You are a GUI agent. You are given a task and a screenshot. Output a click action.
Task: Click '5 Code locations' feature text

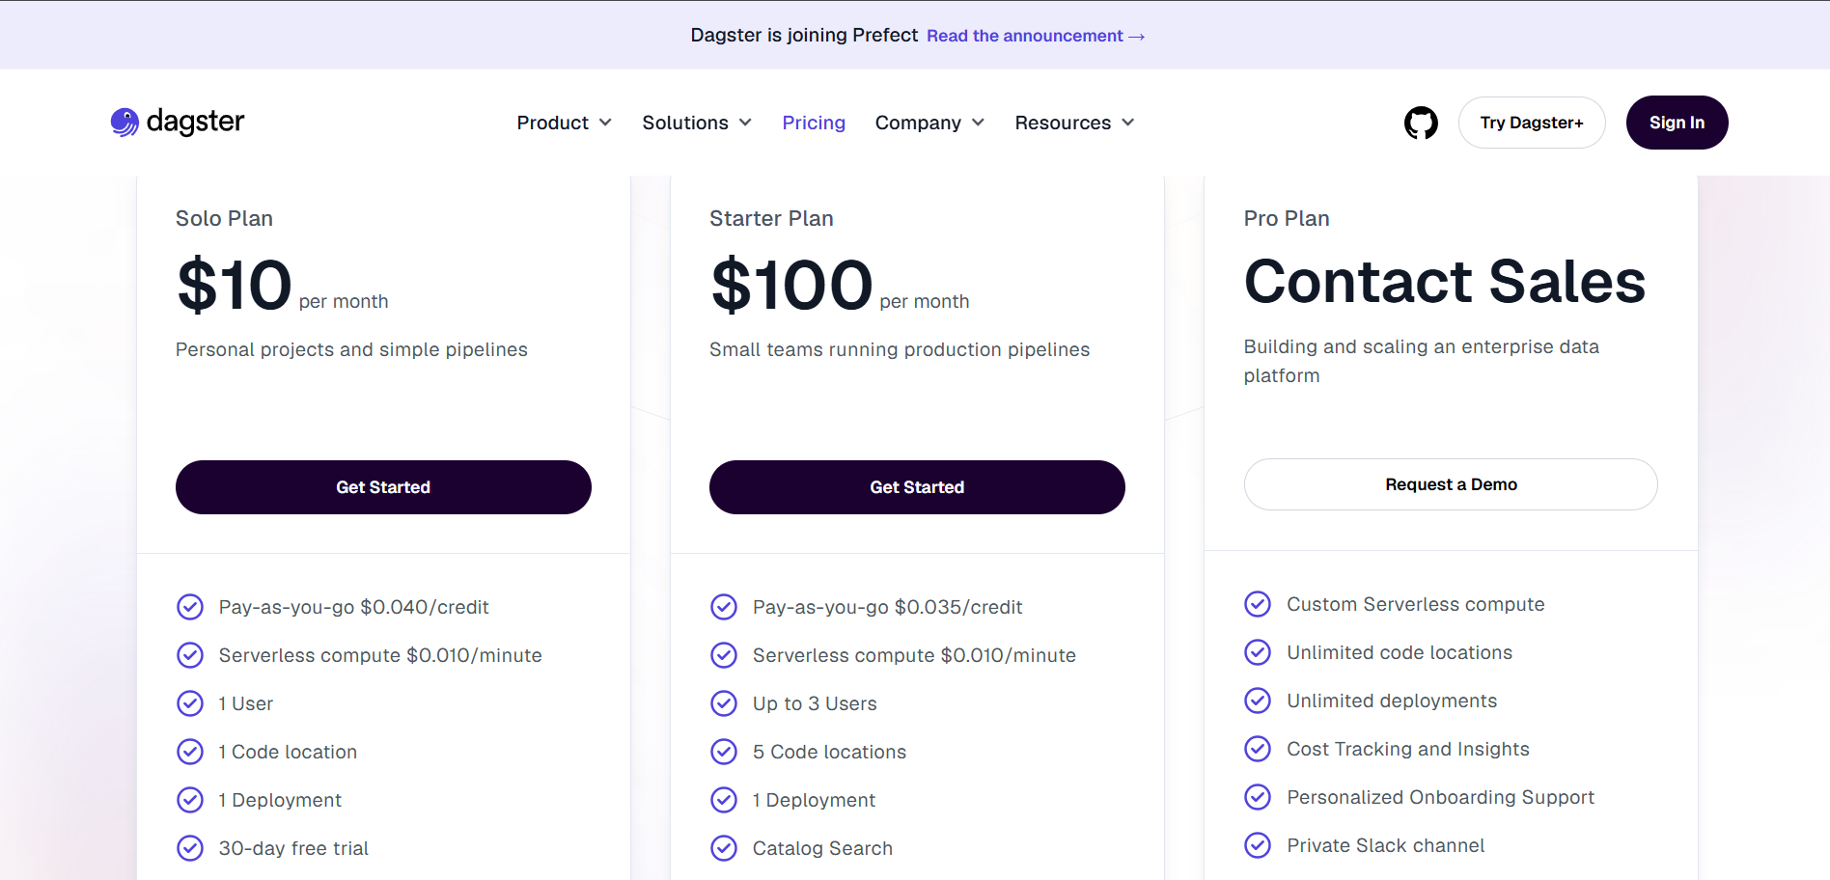829,752
